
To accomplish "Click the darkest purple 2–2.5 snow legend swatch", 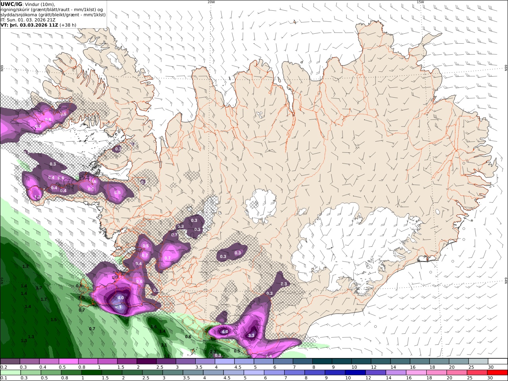I will click(146, 362).
